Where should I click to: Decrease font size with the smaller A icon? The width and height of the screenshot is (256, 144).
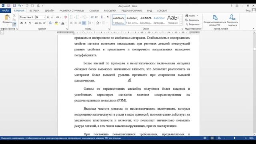pos(52,17)
